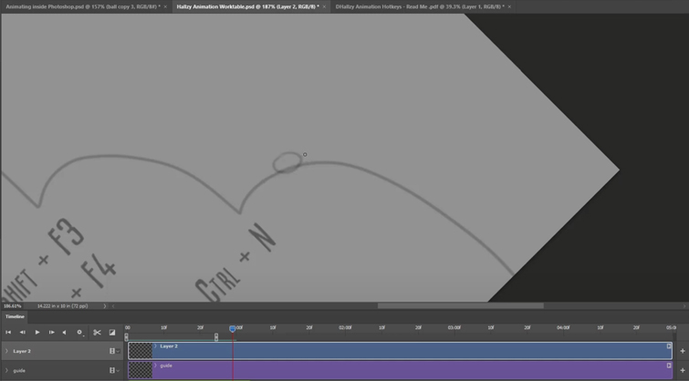Viewport: 689px width, 381px height.
Task: Switch to Animating inside Photoshop.psd tab
Action: [x=83, y=6]
